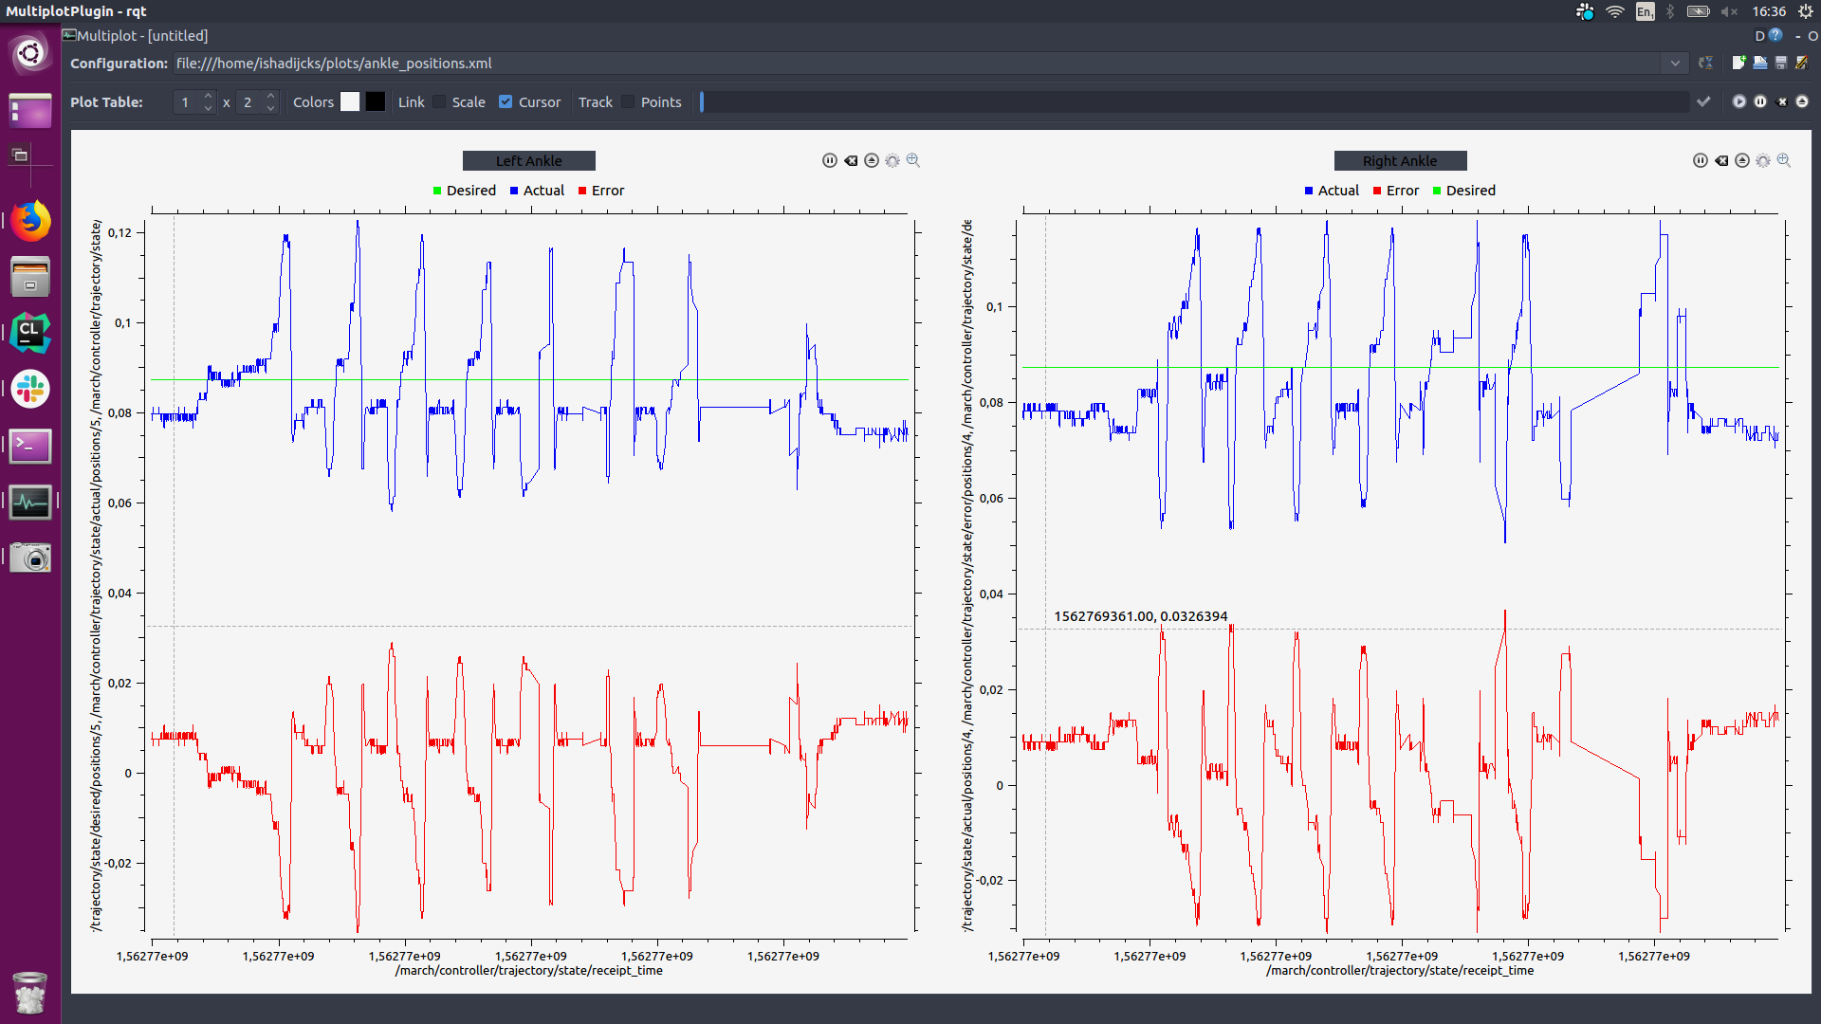Image resolution: width=1821 pixels, height=1024 pixels.
Task: Open a configuration file
Action: click(x=1759, y=63)
